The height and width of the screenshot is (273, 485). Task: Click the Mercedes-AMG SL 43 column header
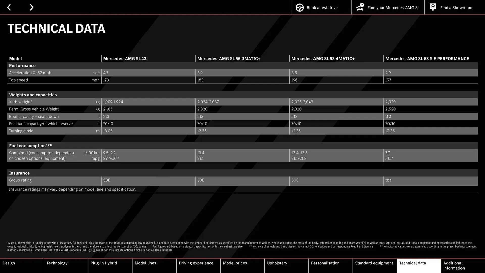tap(125, 58)
